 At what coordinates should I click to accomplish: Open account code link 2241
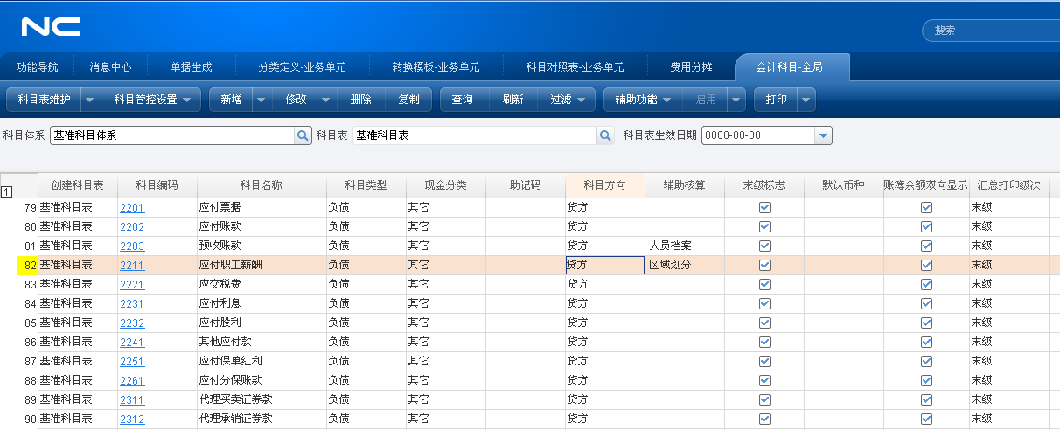(x=132, y=342)
